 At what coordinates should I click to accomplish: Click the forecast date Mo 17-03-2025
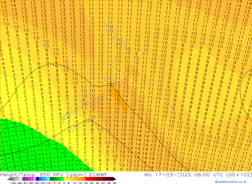[168, 174]
